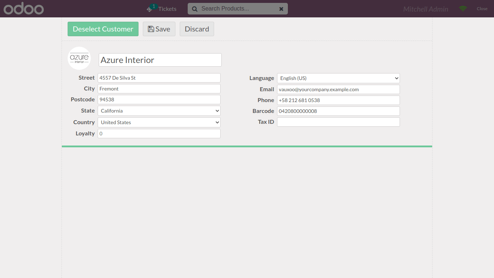Viewport: 494px width, 278px height.
Task: Edit the Barcode field
Action: tap(338, 111)
